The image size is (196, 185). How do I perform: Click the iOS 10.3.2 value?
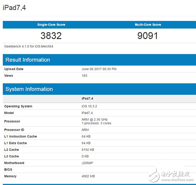pos(89,106)
